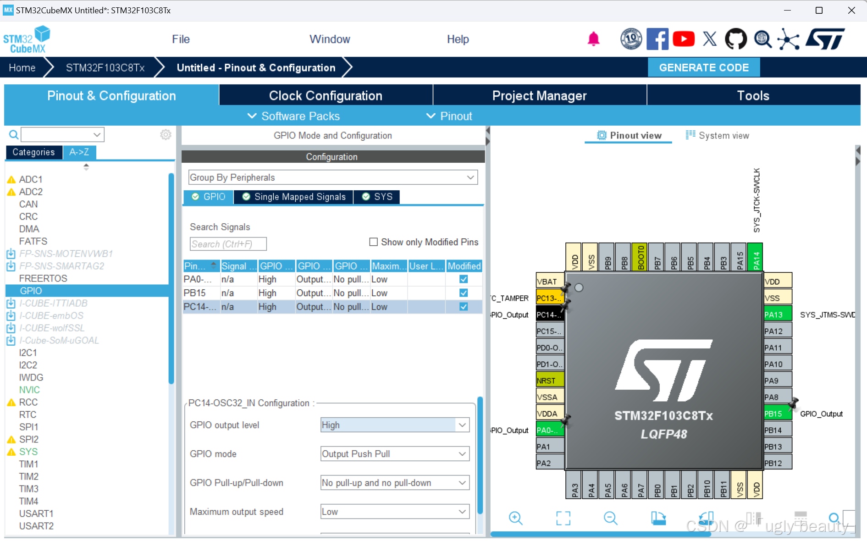867x541 pixels.
Task: Open the Window menu
Action: (330, 39)
